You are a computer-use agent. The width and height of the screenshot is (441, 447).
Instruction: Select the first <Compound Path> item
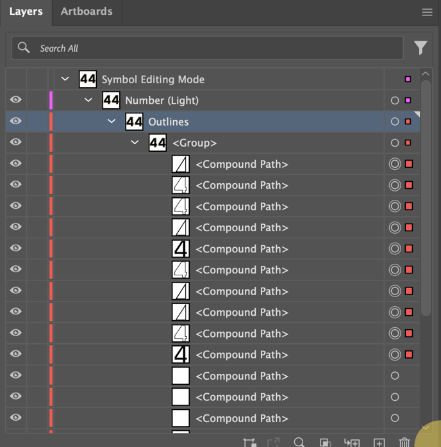click(242, 164)
